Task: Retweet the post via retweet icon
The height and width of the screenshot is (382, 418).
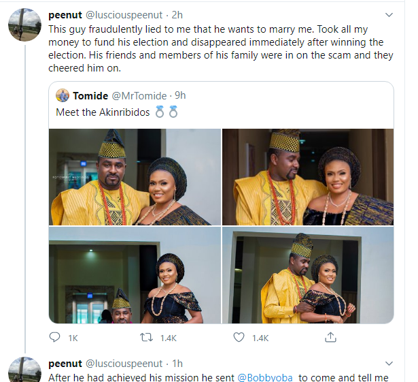Action: (x=146, y=337)
